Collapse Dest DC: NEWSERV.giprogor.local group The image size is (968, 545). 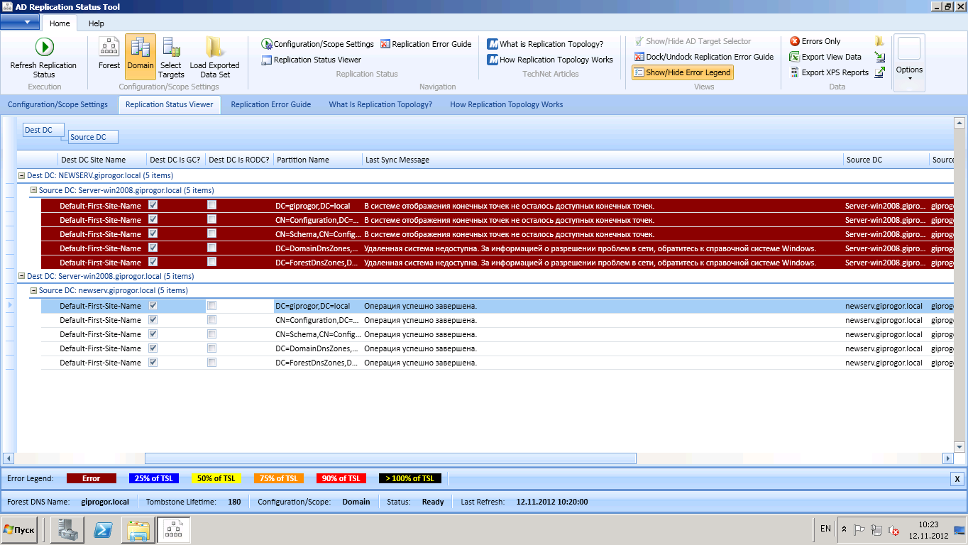click(x=21, y=175)
